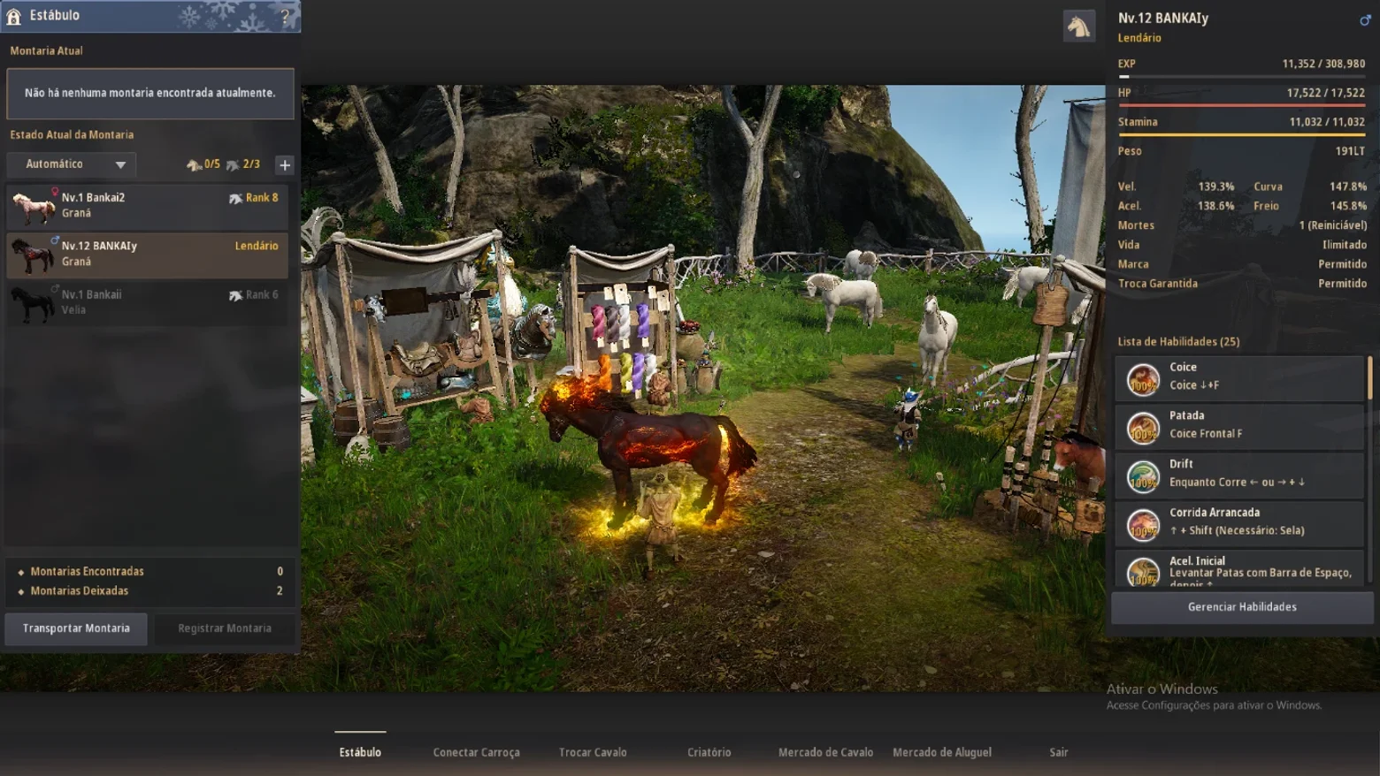Click the skill list scrollbar

point(1369,377)
